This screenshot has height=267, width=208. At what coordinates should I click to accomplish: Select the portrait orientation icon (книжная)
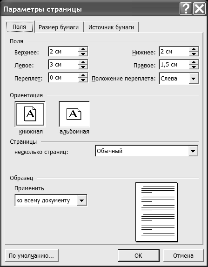[x=30, y=114]
